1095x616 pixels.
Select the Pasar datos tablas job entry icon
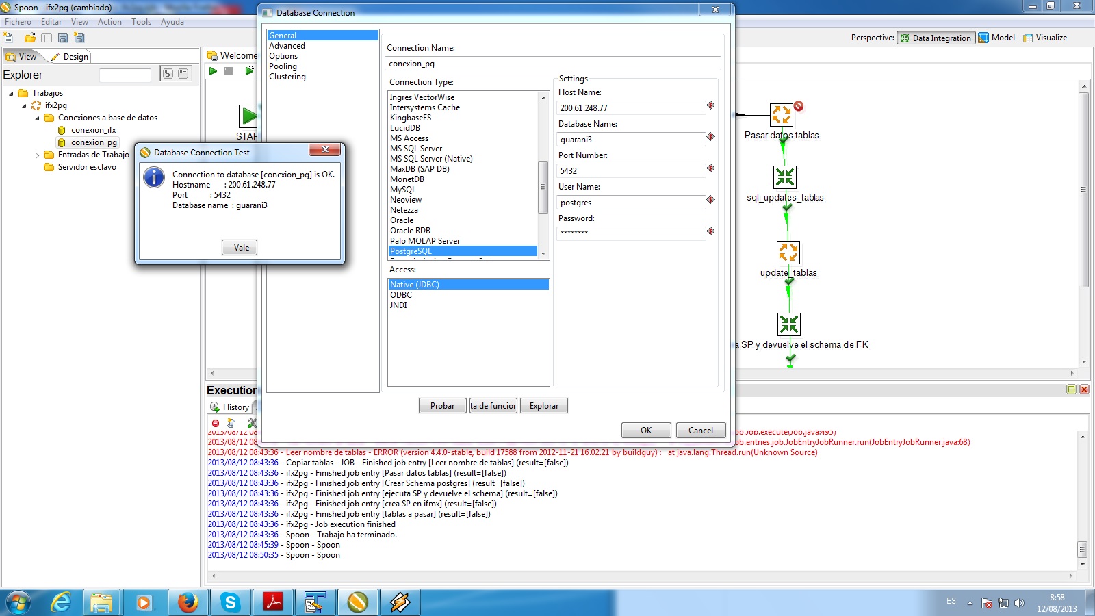pyautogui.click(x=781, y=114)
